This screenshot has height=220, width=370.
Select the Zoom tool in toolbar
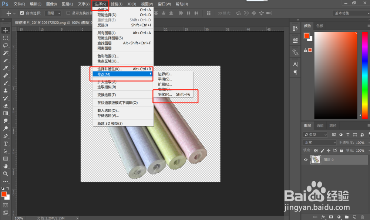pos(6,173)
